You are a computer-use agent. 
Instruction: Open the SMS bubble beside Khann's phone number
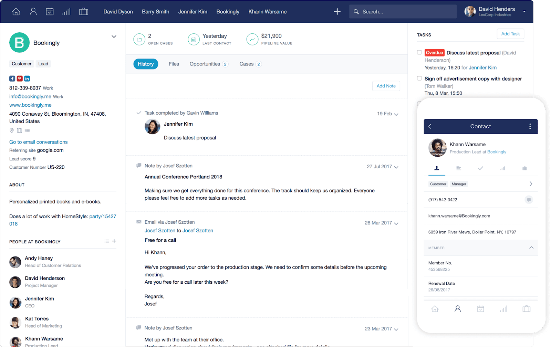coord(529,200)
